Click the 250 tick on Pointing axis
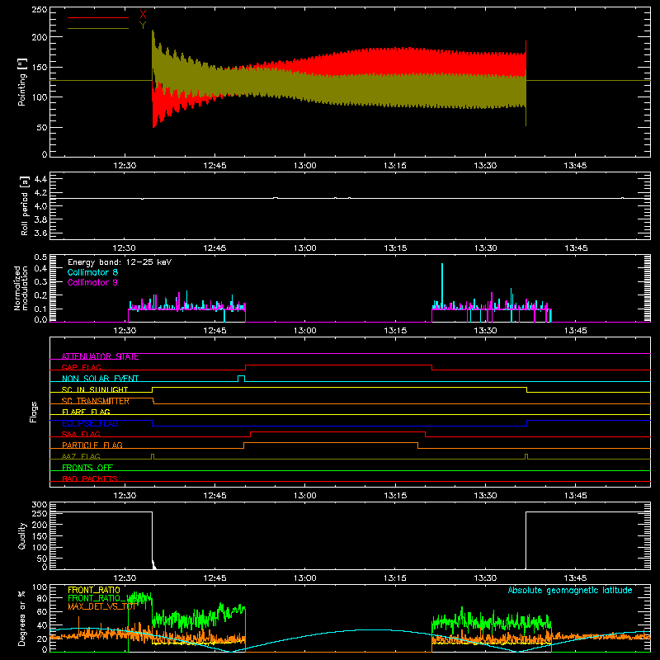Screen dimensions: 660x660 point(40,10)
